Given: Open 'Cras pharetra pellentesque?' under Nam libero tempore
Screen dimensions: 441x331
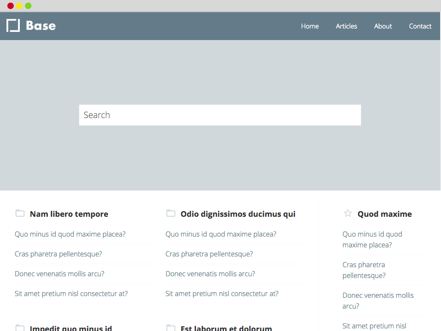Looking at the screenshot, I should (58, 254).
